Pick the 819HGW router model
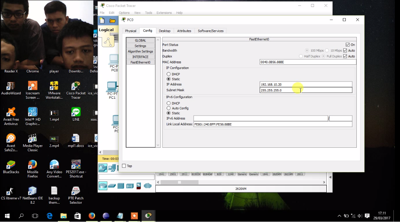The width and height of the screenshot is (400, 222). (207, 174)
